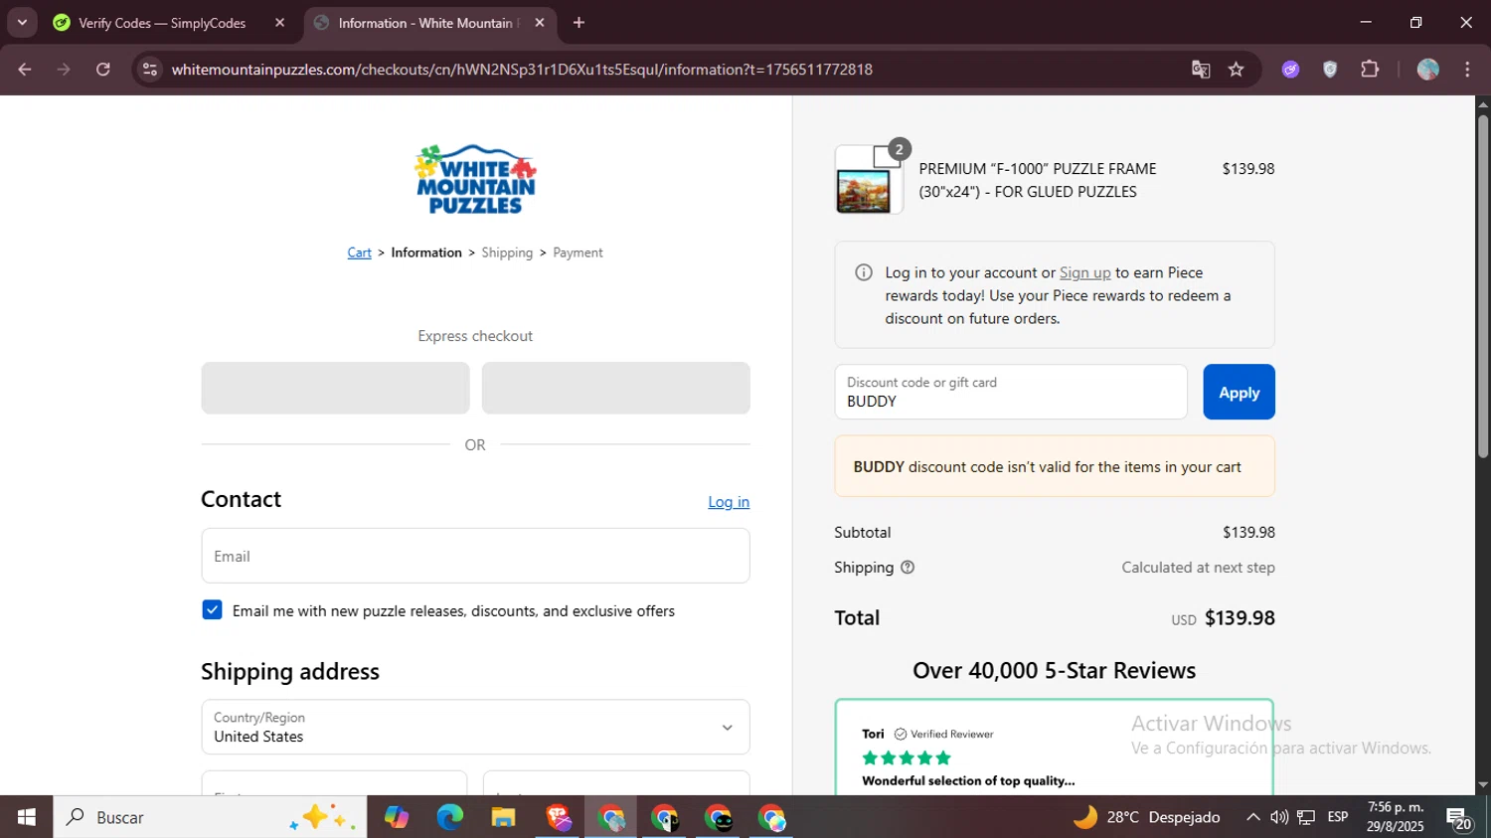Image resolution: width=1491 pixels, height=838 pixels.
Task: View site information icon in address bar
Action: coord(150,70)
